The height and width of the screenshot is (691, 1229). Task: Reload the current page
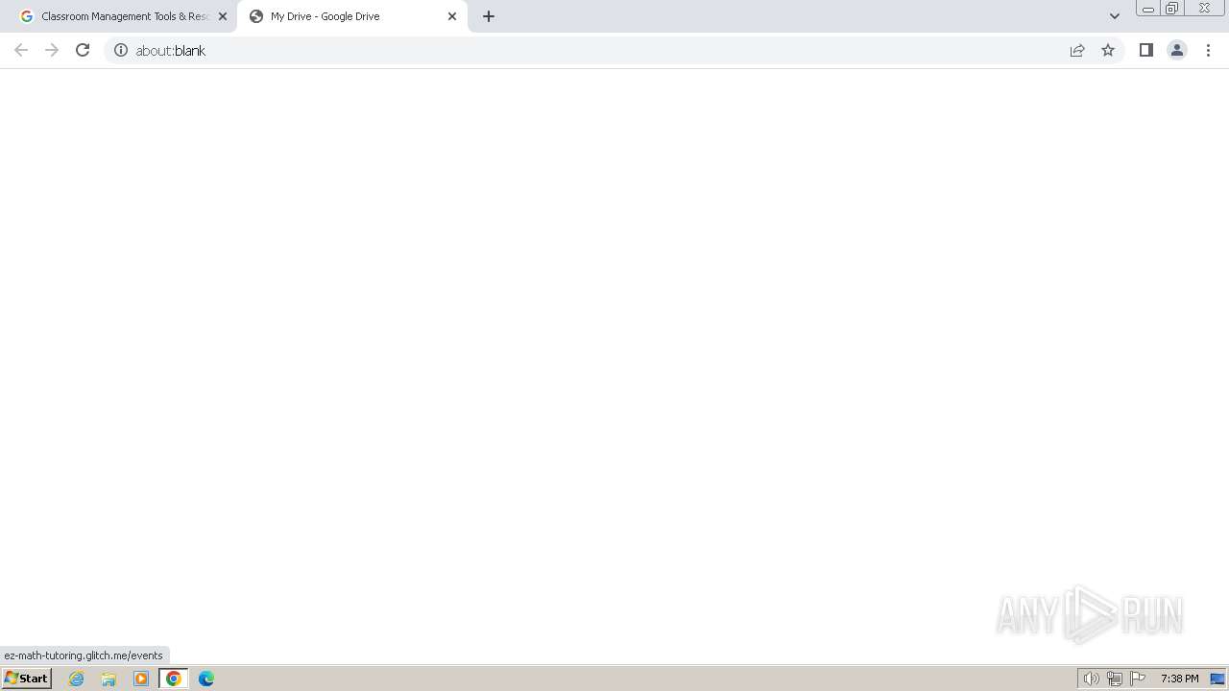83,50
